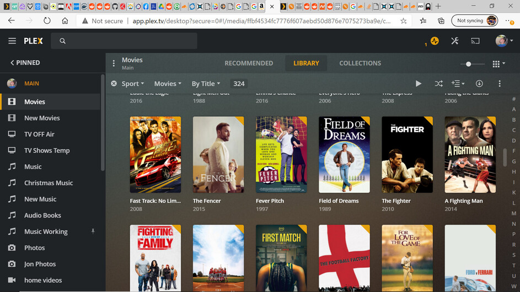Open the grid view mode dropdown
Screen dimensions: 520x292
pyautogui.click(x=499, y=64)
